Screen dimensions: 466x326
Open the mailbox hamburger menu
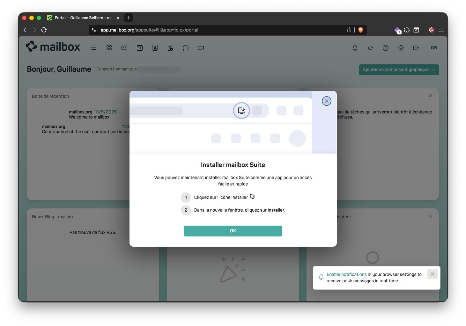click(94, 48)
